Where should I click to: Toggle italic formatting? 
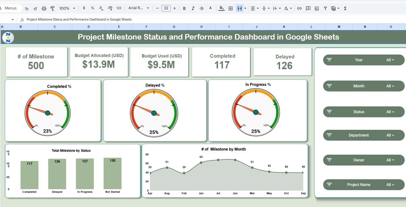coord(193,8)
